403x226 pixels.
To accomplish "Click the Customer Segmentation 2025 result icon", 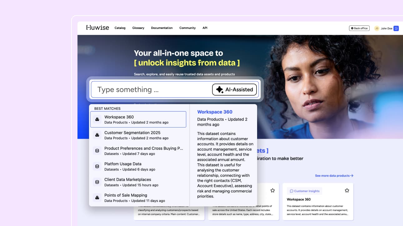I will coord(97,135).
